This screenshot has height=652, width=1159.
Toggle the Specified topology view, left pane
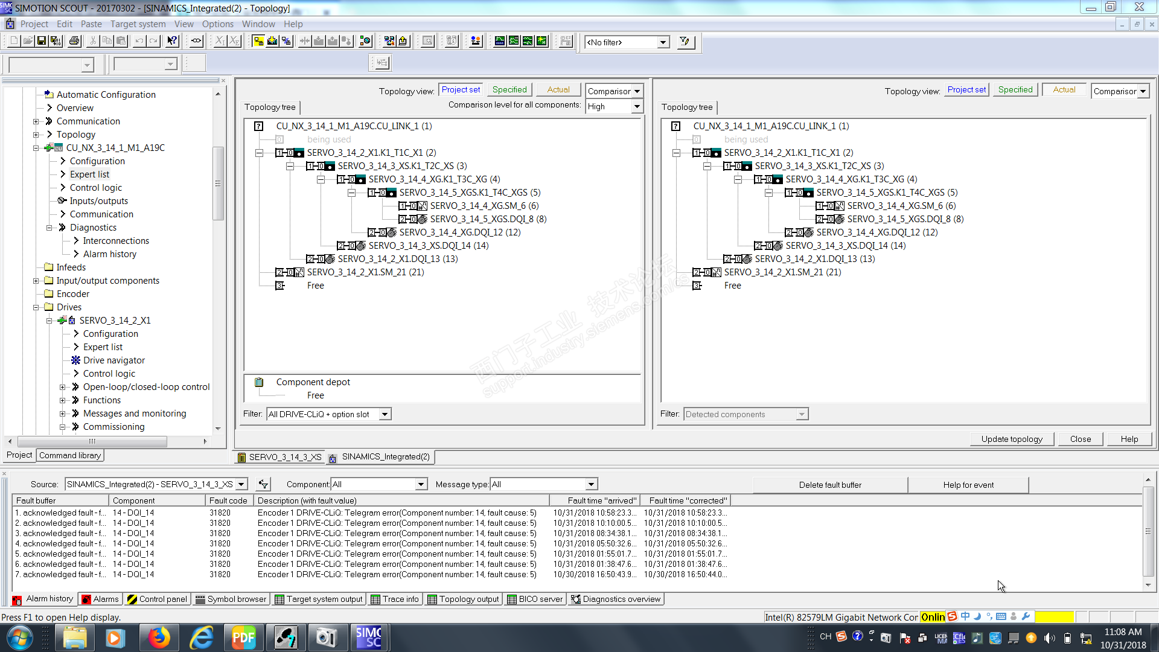coord(509,90)
